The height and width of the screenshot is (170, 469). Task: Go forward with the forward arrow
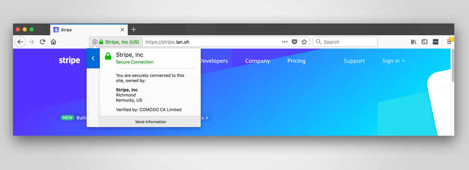pyautogui.click(x=32, y=42)
